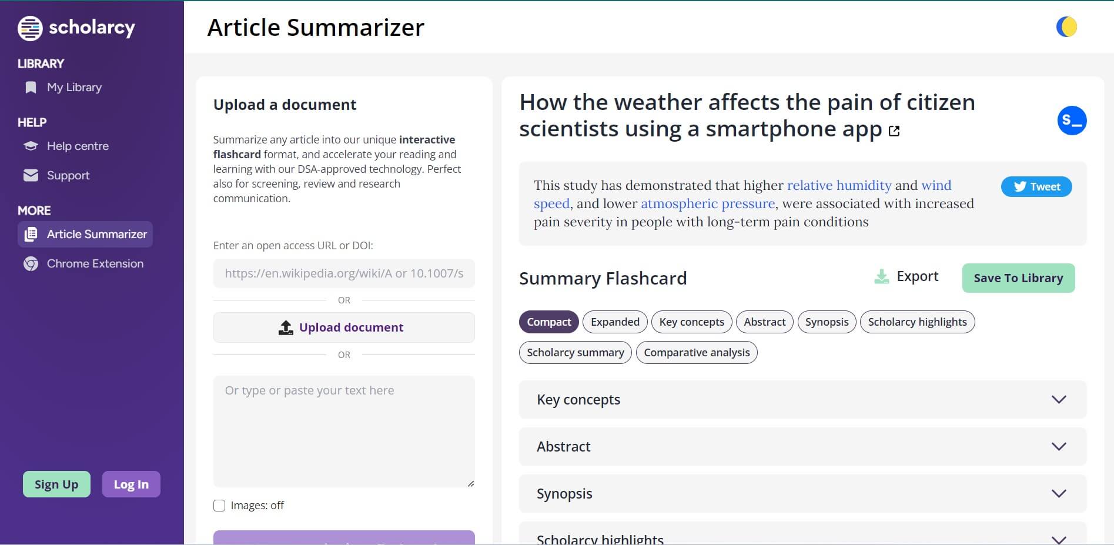This screenshot has width=1114, height=545.
Task: Click the Save To Library button
Action: pyautogui.click(x=1018, y=278)
